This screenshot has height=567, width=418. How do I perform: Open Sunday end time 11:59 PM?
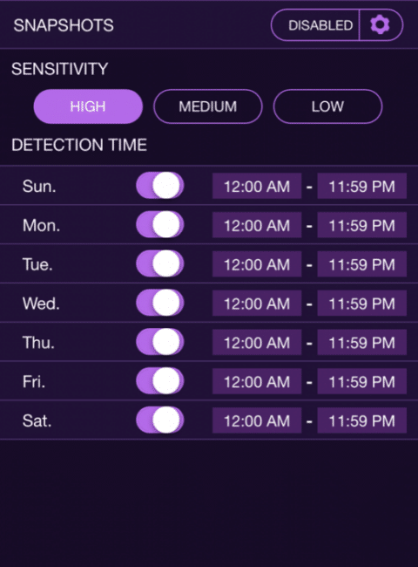362,186
